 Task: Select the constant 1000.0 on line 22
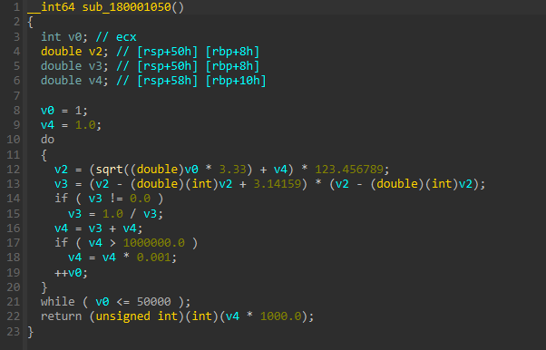coord(280,316)
